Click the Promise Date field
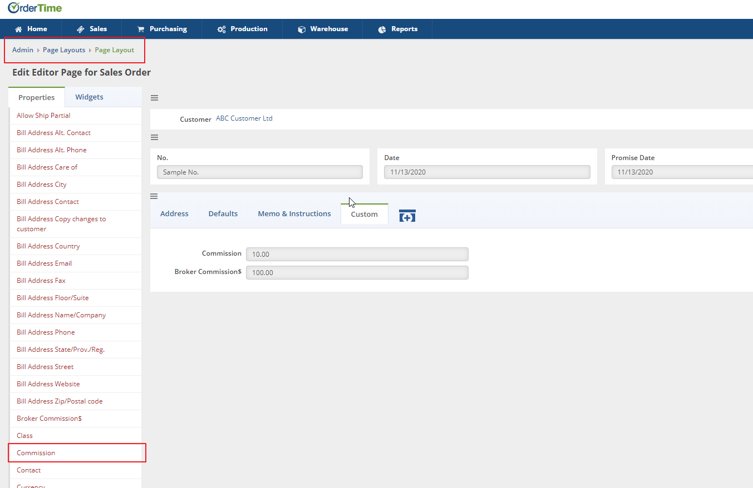753x488 pixels. tap(682, 172)
